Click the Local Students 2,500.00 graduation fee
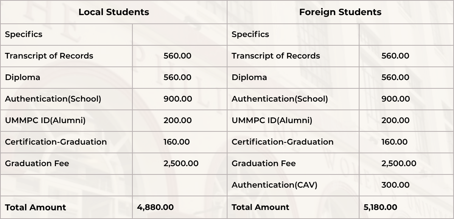The width and height of the screenshot is (454, 219). tap(181, 163)
